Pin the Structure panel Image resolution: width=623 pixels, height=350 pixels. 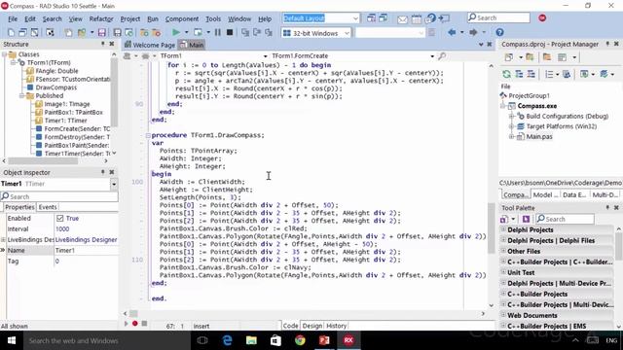103,44
